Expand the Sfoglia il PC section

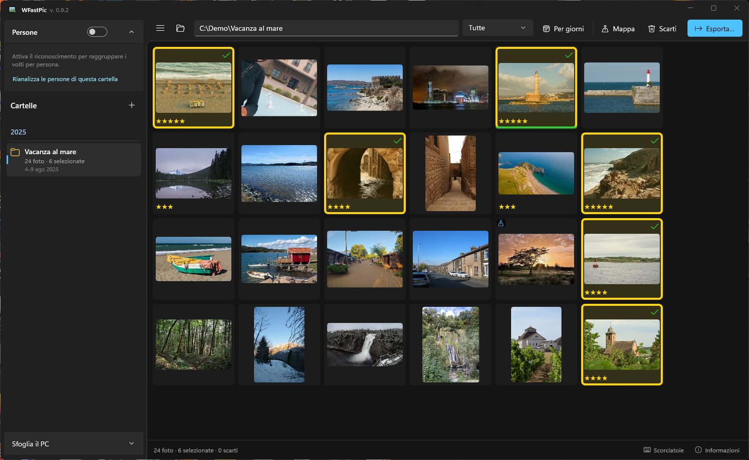tap(74, 444)
